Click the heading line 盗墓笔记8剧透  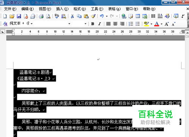(x=34, y=72)
